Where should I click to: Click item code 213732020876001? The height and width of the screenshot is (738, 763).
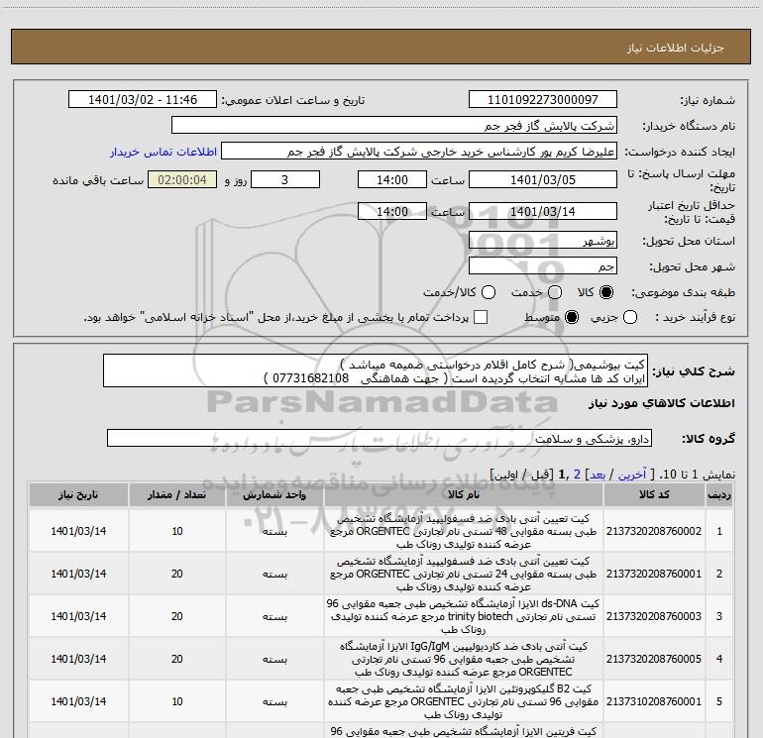[654, 574]
